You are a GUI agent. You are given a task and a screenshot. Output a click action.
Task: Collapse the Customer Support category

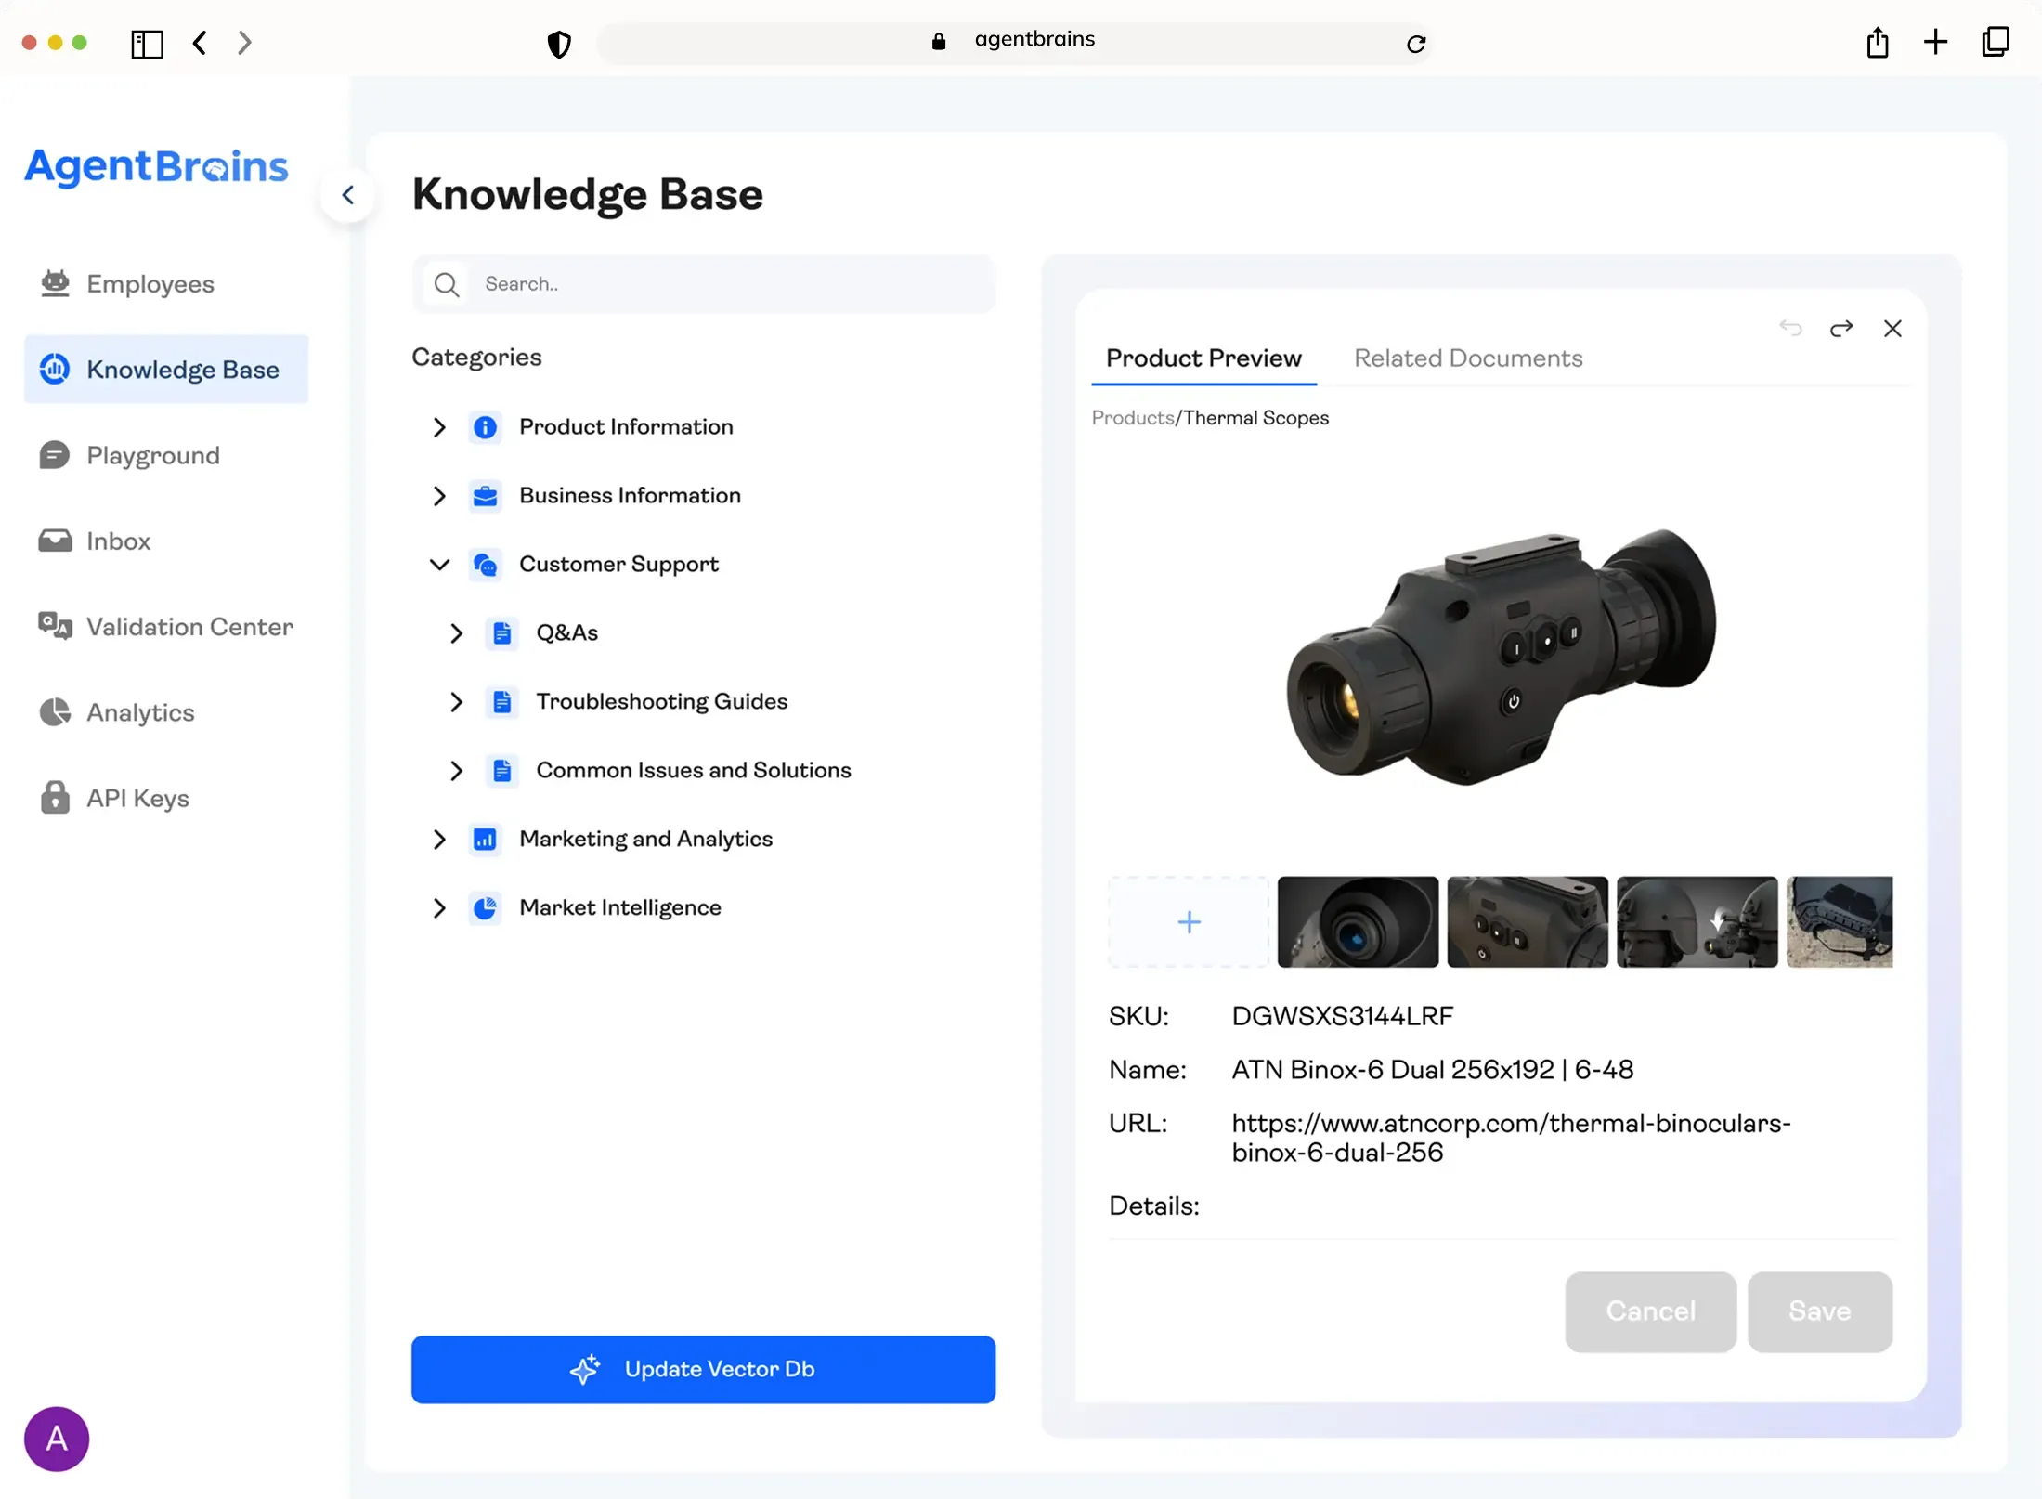439,565
